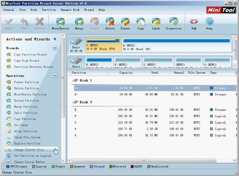
Task: Click the disk map scroll down arrow
Action: 235,66
